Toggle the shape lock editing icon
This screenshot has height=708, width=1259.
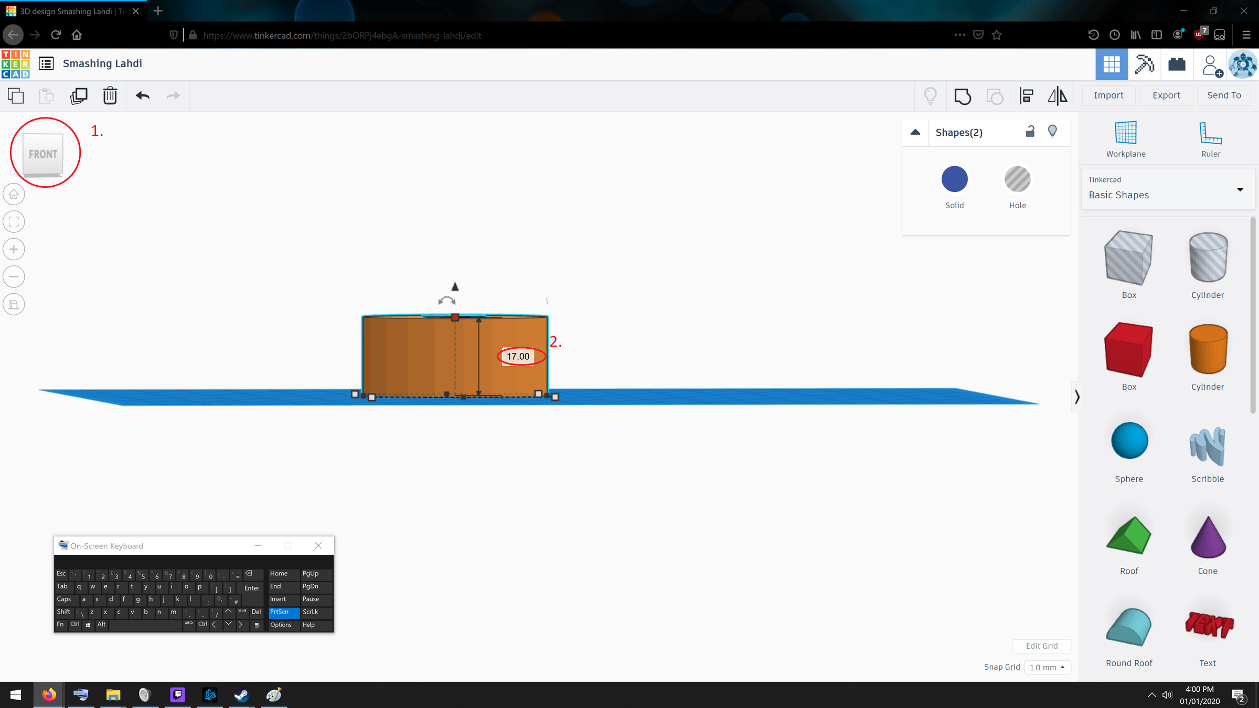click(1030, 132)
